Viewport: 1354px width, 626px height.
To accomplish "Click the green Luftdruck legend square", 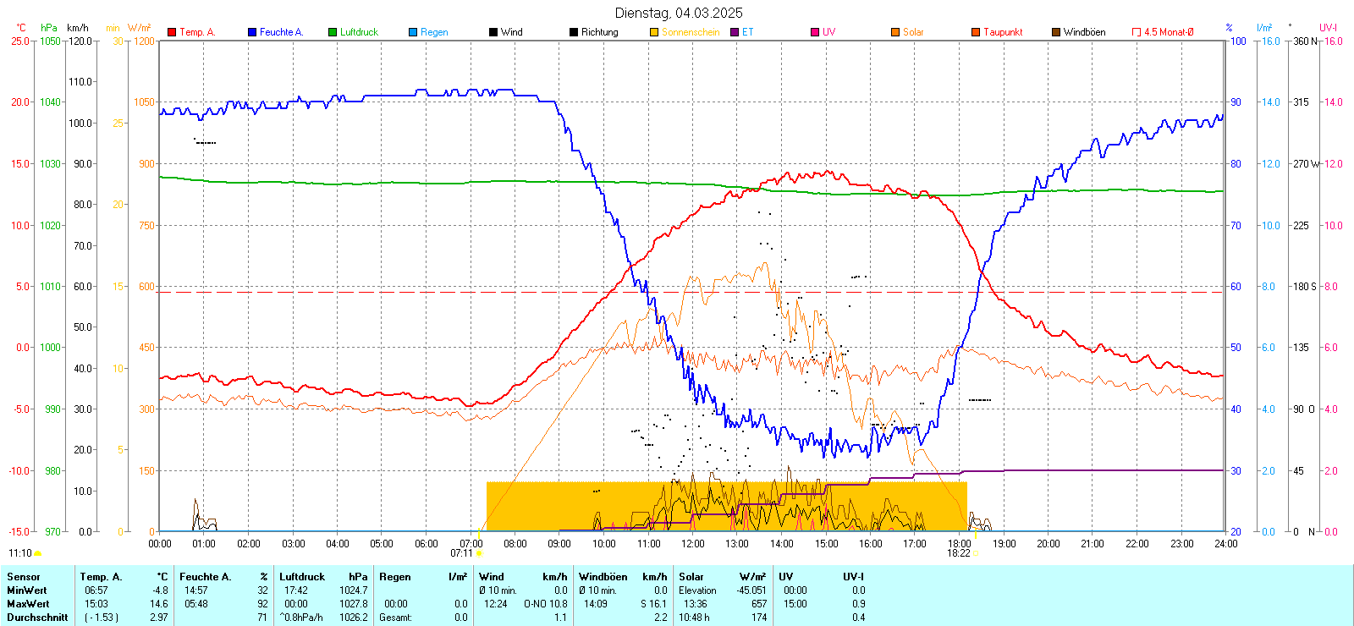I will tap(333, 32).
